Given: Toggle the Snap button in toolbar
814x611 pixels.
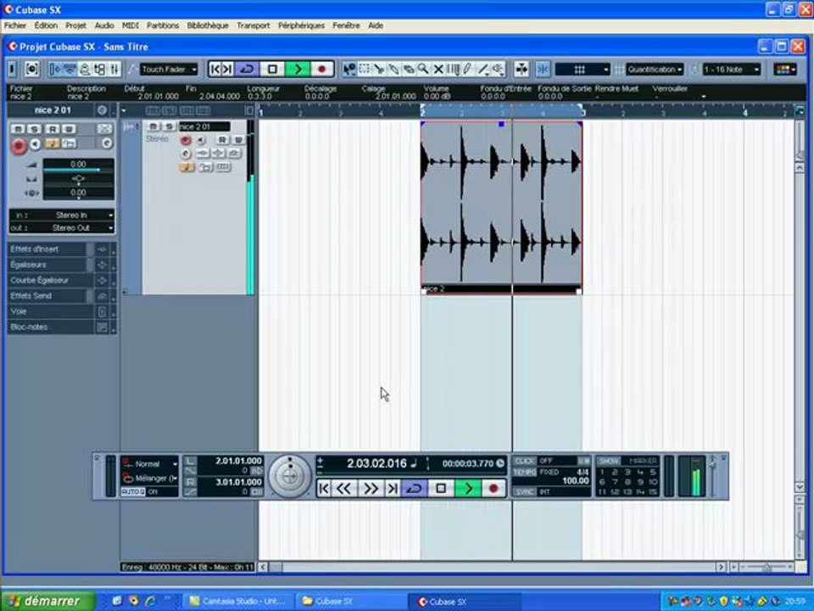Looking at the screenshot, I should 543,69.
